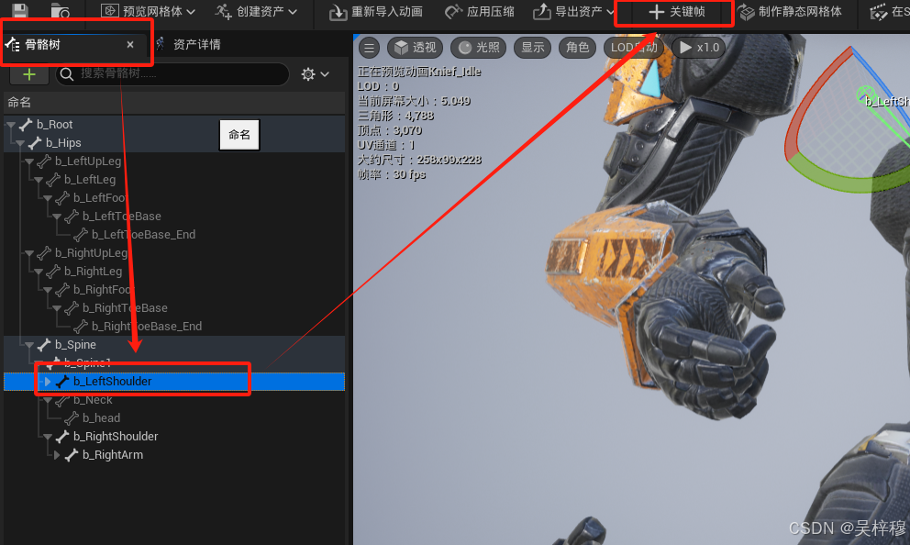Image resolution: width=910 pixels, height=545 pixels.
Task: Open the skeleton tree gear settings
Action: [x=315, y=73]
